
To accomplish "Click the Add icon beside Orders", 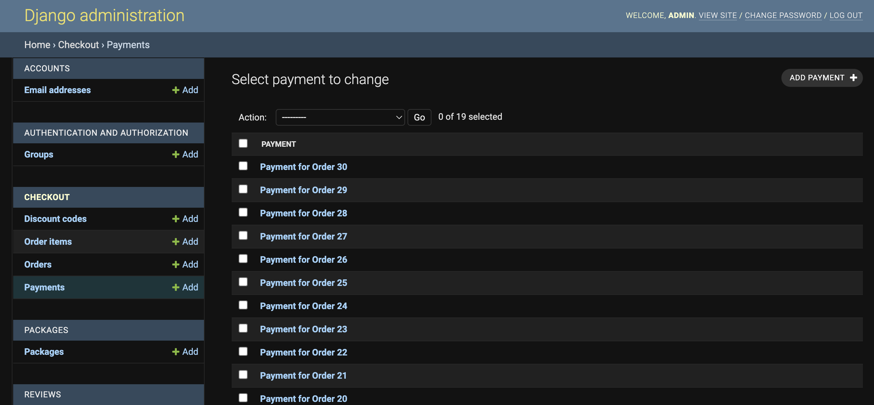I will [x=176, y=264].
